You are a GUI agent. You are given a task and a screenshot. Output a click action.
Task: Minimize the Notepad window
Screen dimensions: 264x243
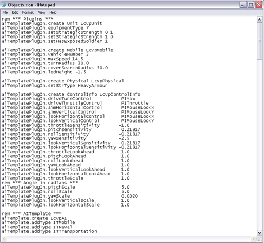[x=243, y=5]
